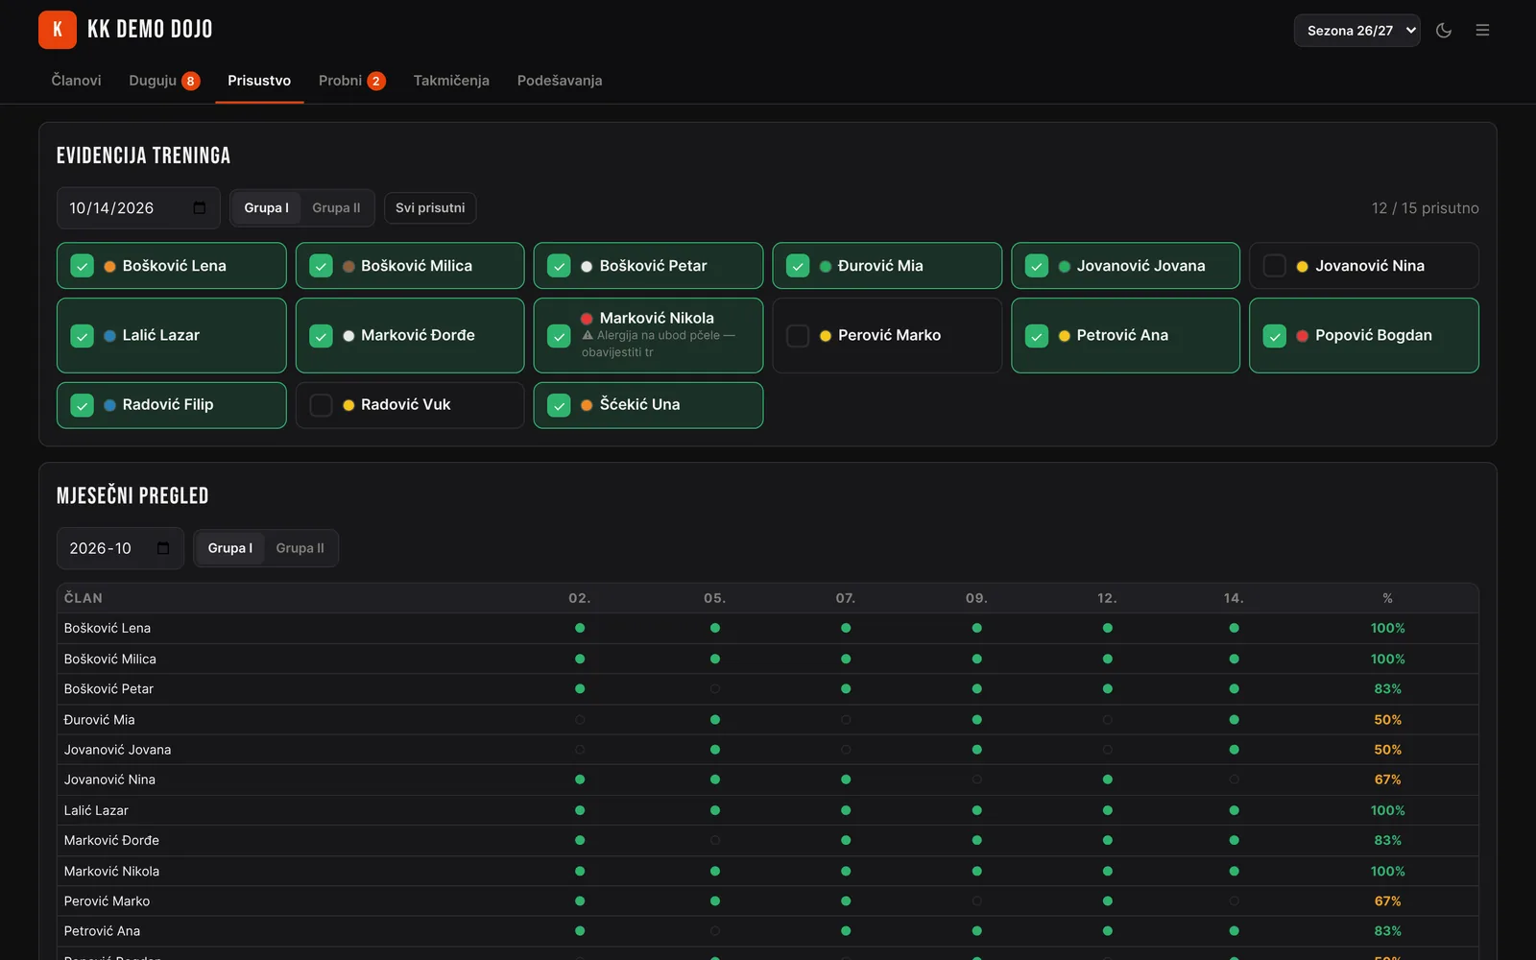The image size is (1536, 960).
Task: Check attendance for Jovanović Nina
Action: (1275, 266)
